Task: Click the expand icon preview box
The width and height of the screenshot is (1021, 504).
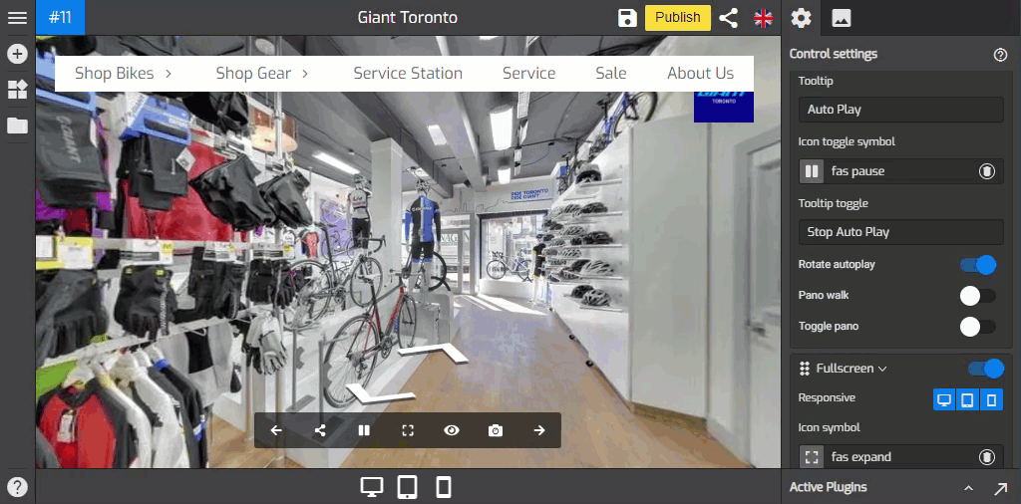Action: 812,457
